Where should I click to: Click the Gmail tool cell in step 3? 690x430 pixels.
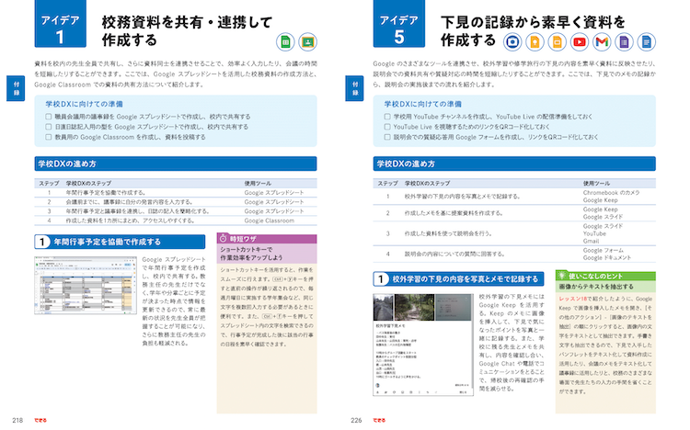591,241
